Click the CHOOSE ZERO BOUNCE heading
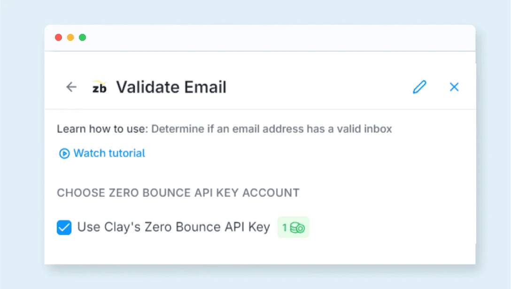 point(178,193)
